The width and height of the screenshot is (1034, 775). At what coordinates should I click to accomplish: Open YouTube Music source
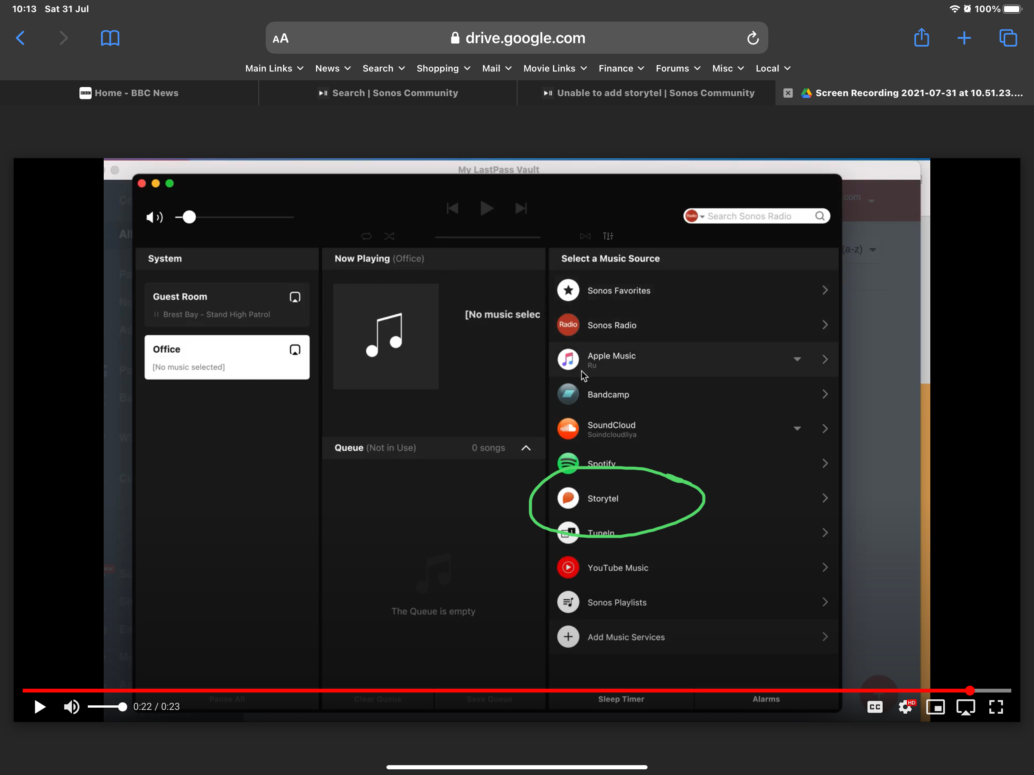(x=693, y=568)
